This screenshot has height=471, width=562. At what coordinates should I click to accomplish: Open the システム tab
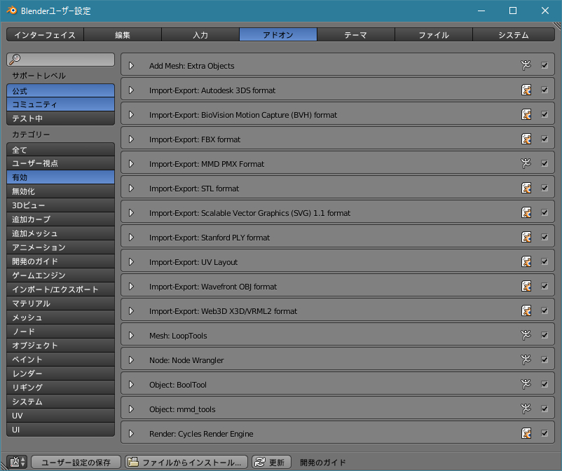pyautogui.click(x=513, y=35)
